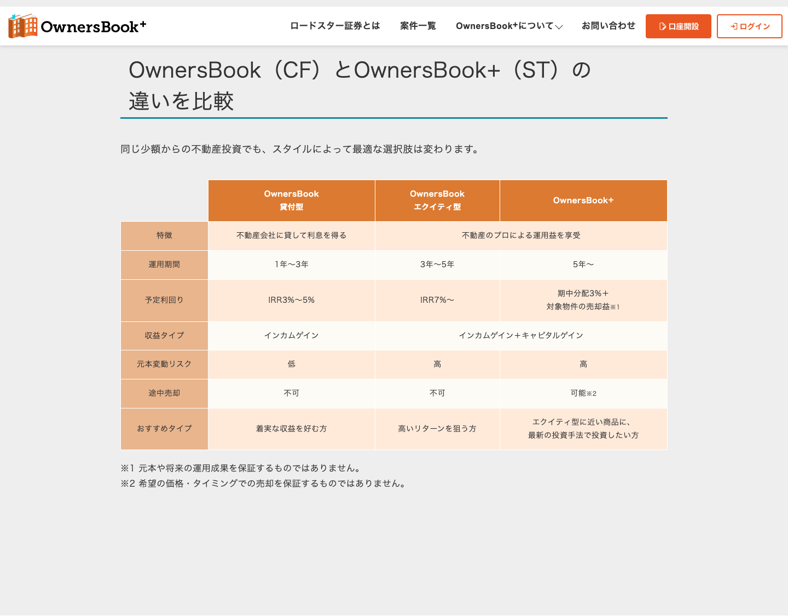Viewport: 788px width, 616px height.
Task: Click cell 高いリターンを狙う方
Action: (437, 429)
